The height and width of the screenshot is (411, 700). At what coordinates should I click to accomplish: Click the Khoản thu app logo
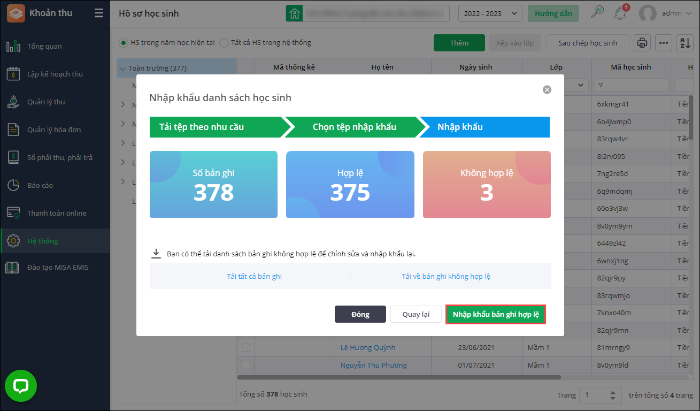click(x=16, y=13)
